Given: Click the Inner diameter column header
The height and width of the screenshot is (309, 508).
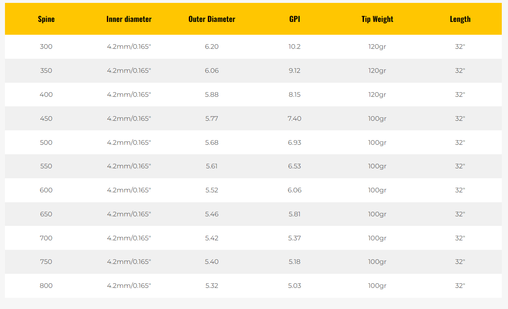Looking at the screenshot, I should click(x=129, y=19).
